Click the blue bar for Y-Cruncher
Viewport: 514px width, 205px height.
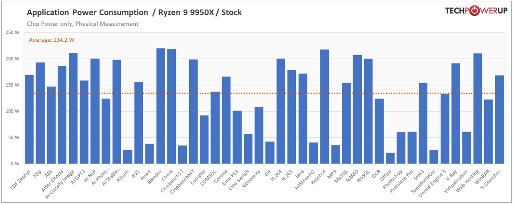point(500,120)
